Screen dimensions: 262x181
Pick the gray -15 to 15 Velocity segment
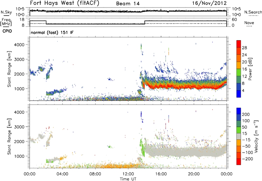(x=239, y=136)
